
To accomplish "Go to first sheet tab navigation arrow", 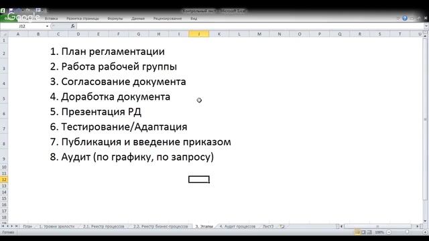I will 3,226.
